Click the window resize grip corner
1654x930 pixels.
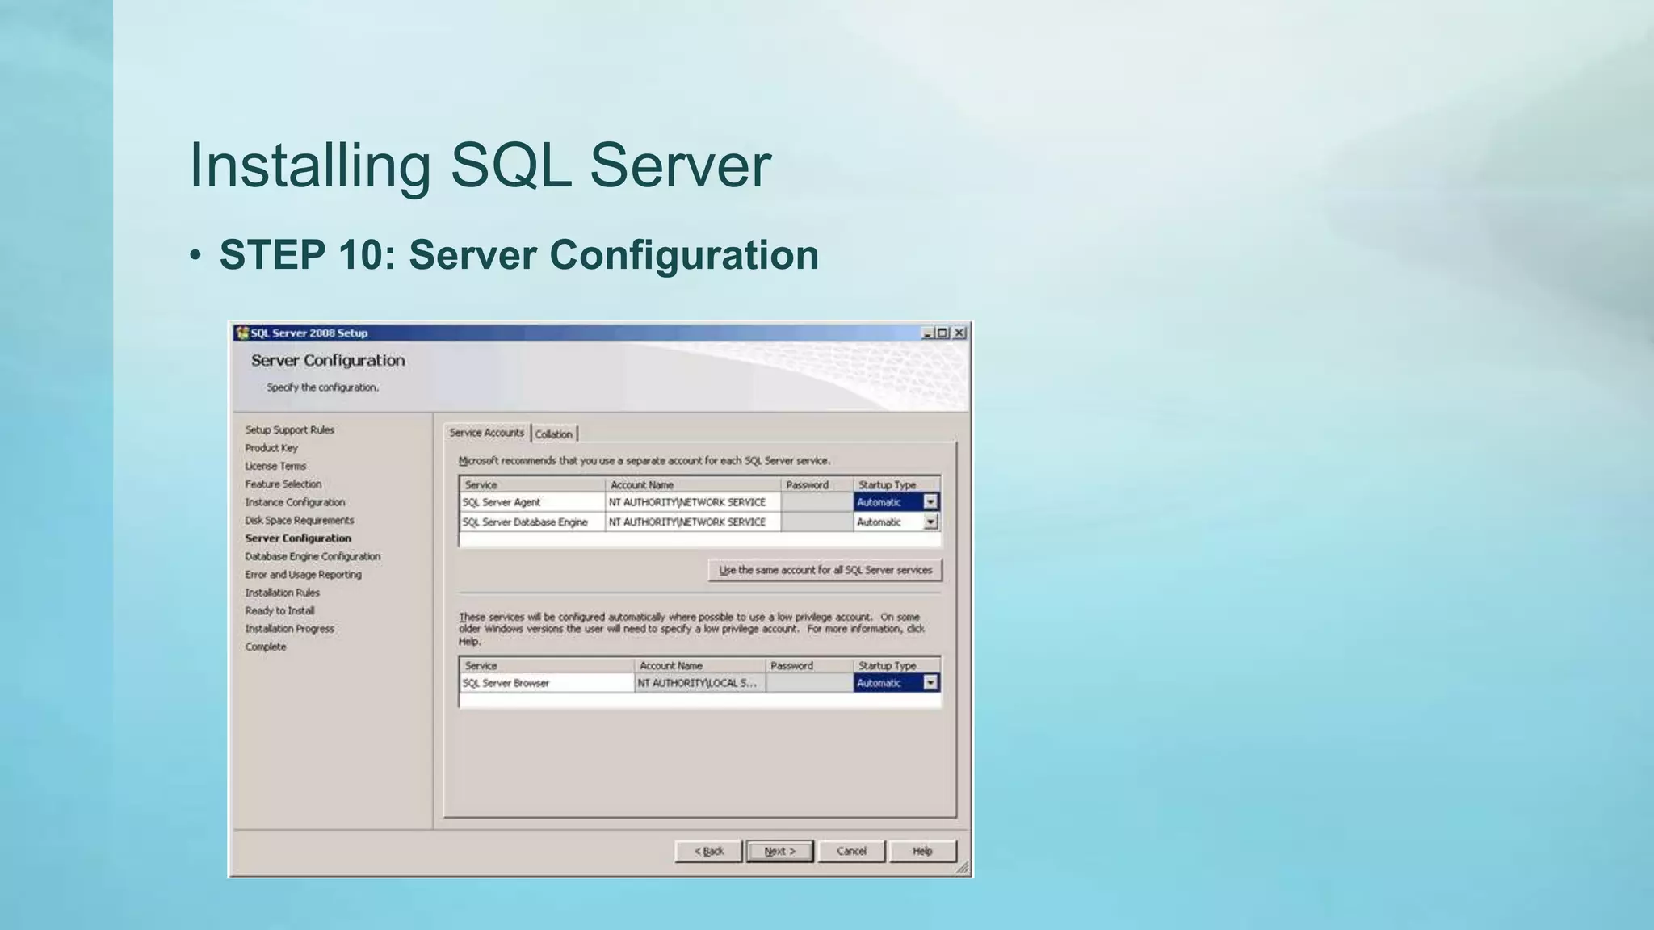pyautogui.click(x=962, y=868)
